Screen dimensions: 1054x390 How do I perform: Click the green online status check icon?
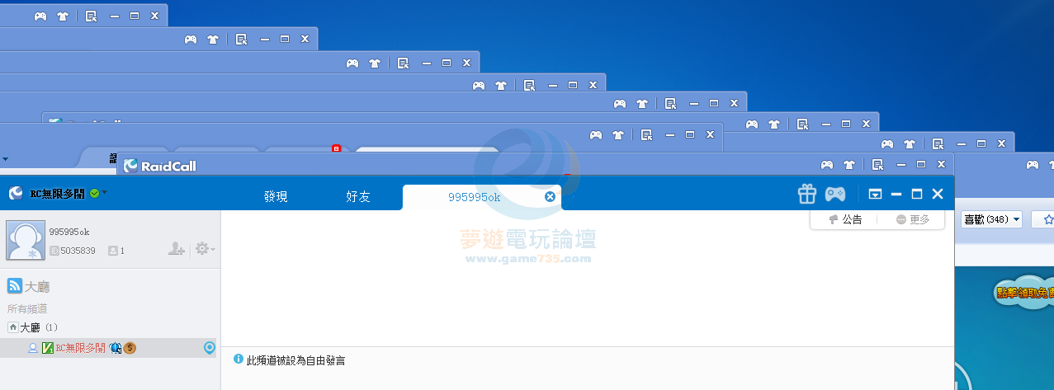95,193
